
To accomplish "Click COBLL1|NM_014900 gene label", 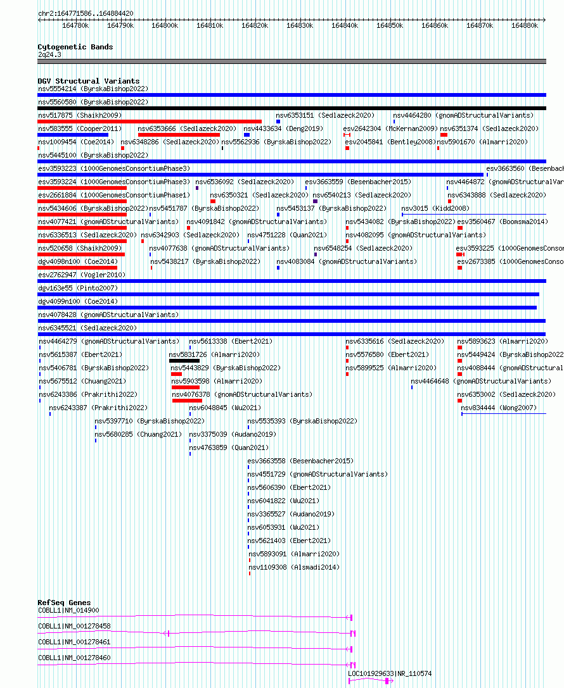I will (68, 610).
